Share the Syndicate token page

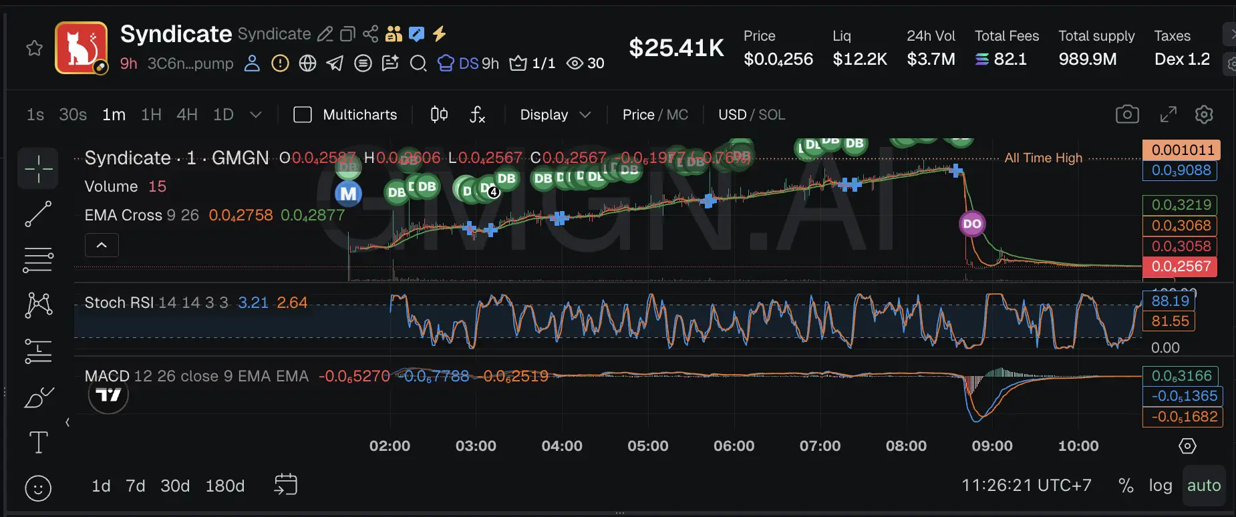click(370, 34)
